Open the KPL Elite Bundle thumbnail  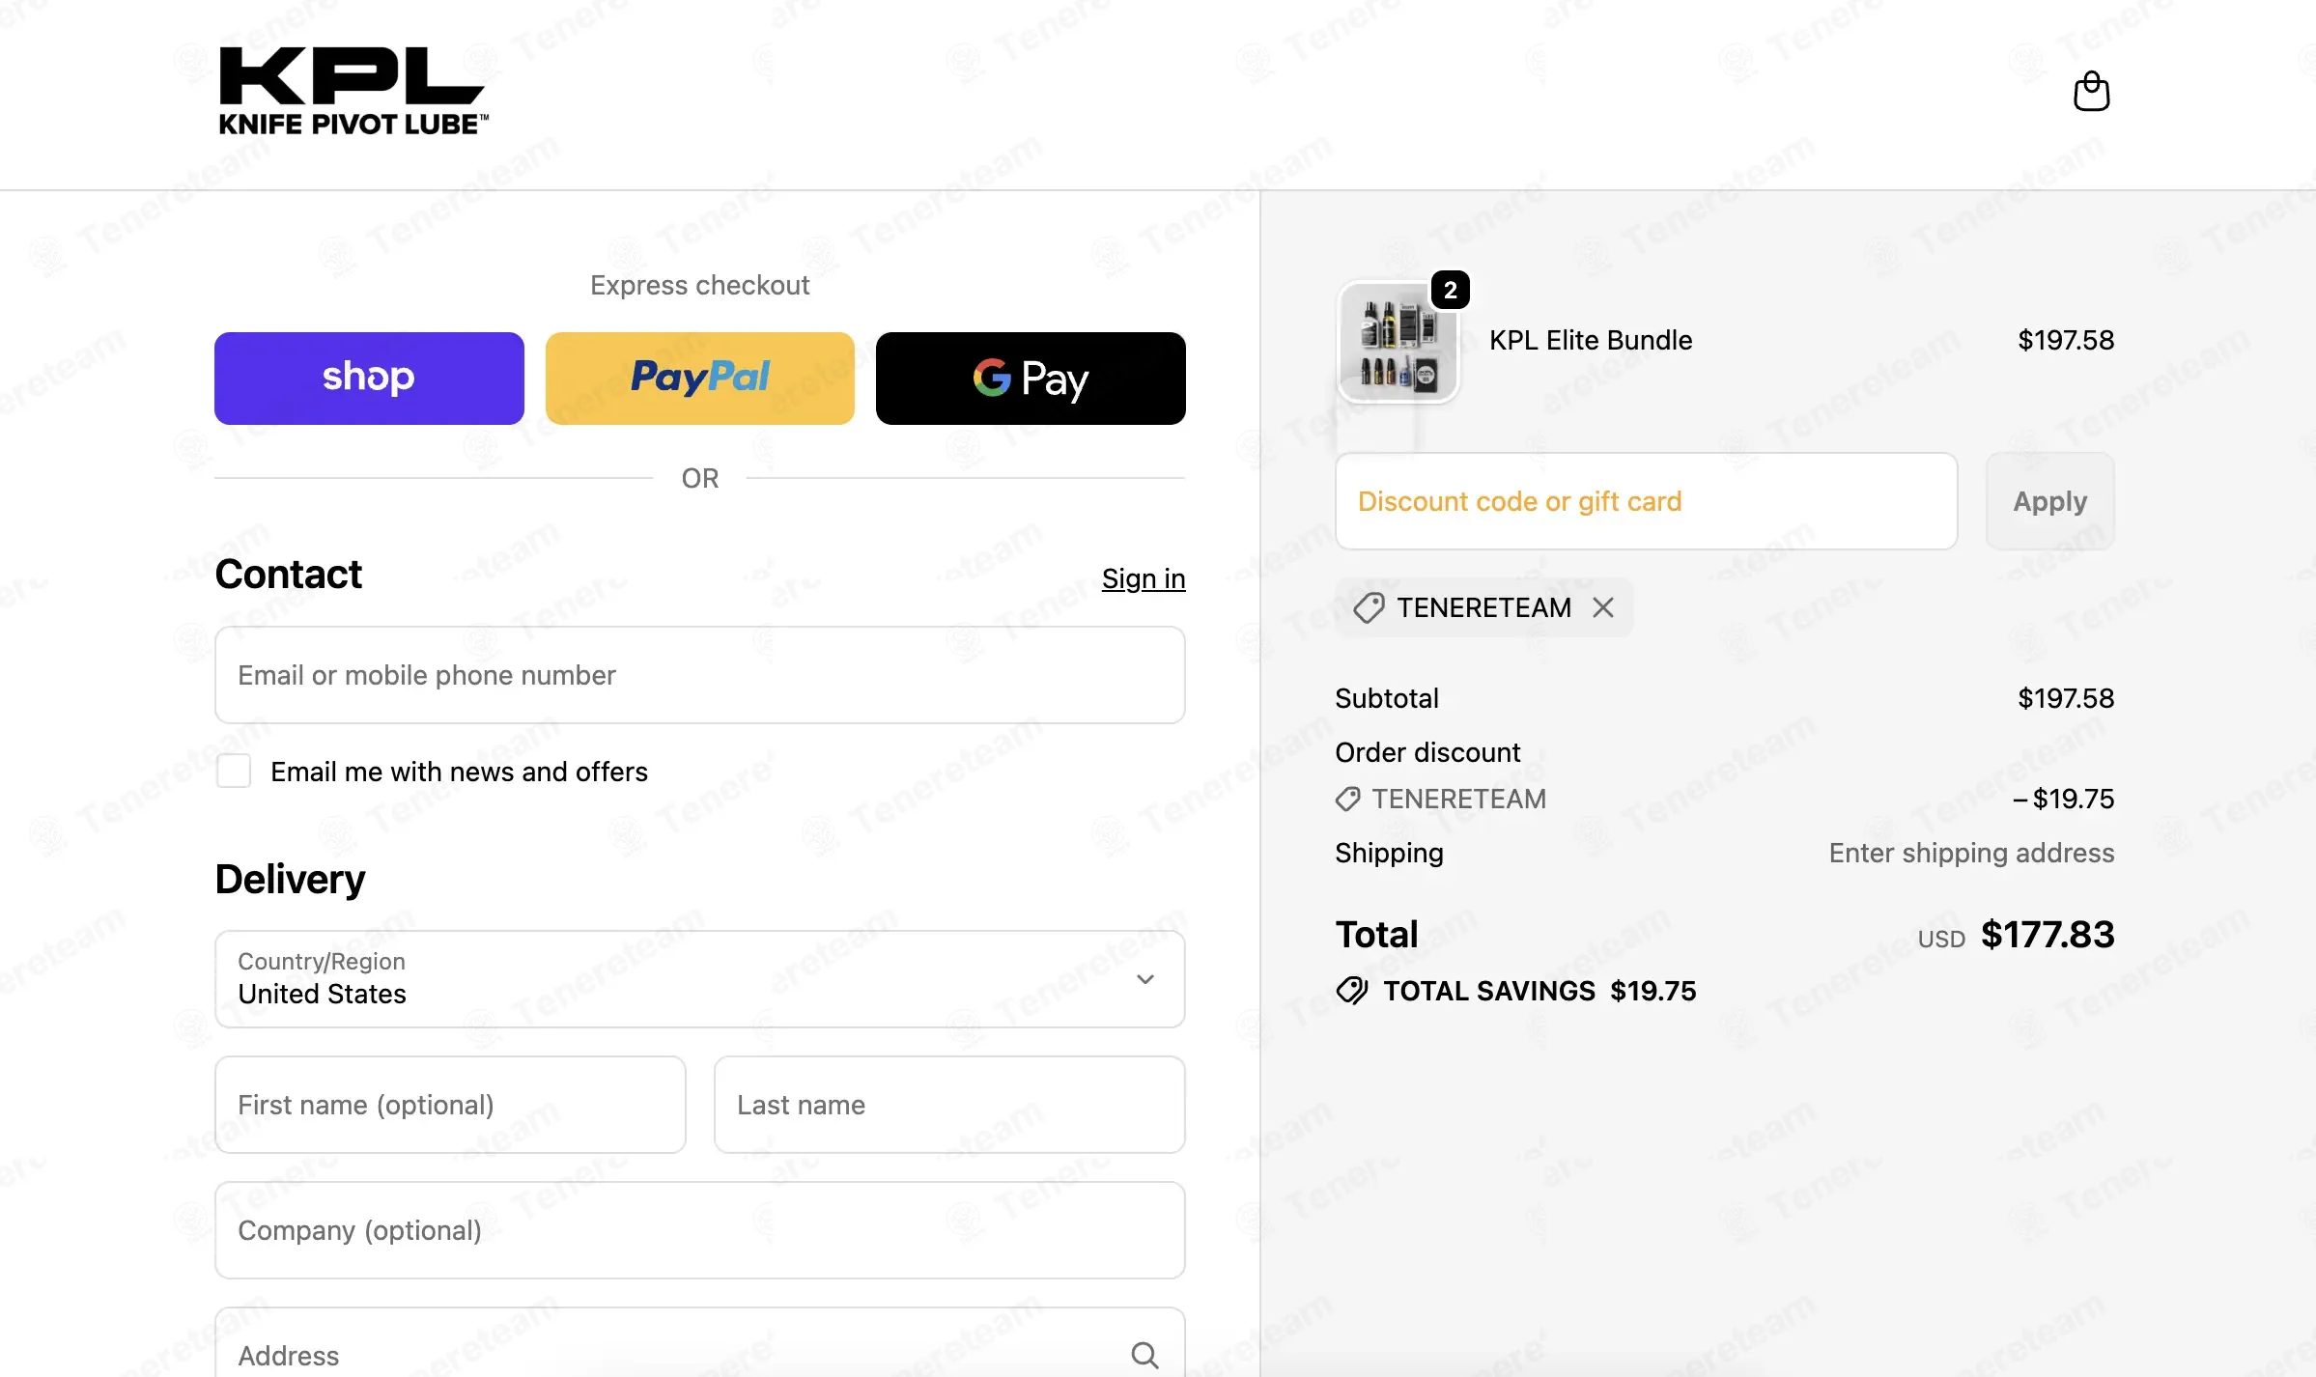click(1398, 342)
